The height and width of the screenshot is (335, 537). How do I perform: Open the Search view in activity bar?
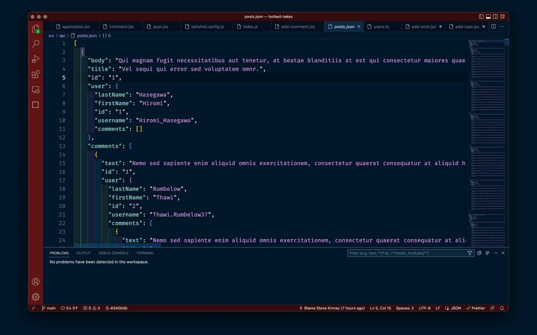[x=36, y=44]
